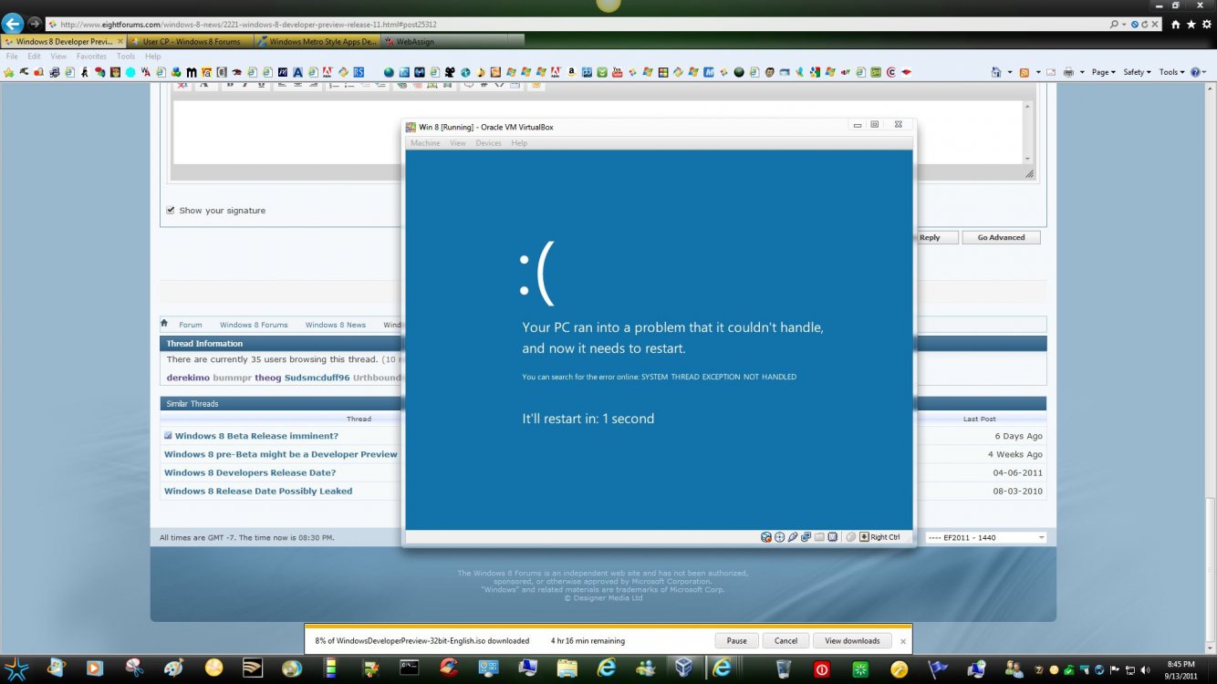
Task: Click the VirtualBox hard disk activity icon
Action: pos(766,537)
